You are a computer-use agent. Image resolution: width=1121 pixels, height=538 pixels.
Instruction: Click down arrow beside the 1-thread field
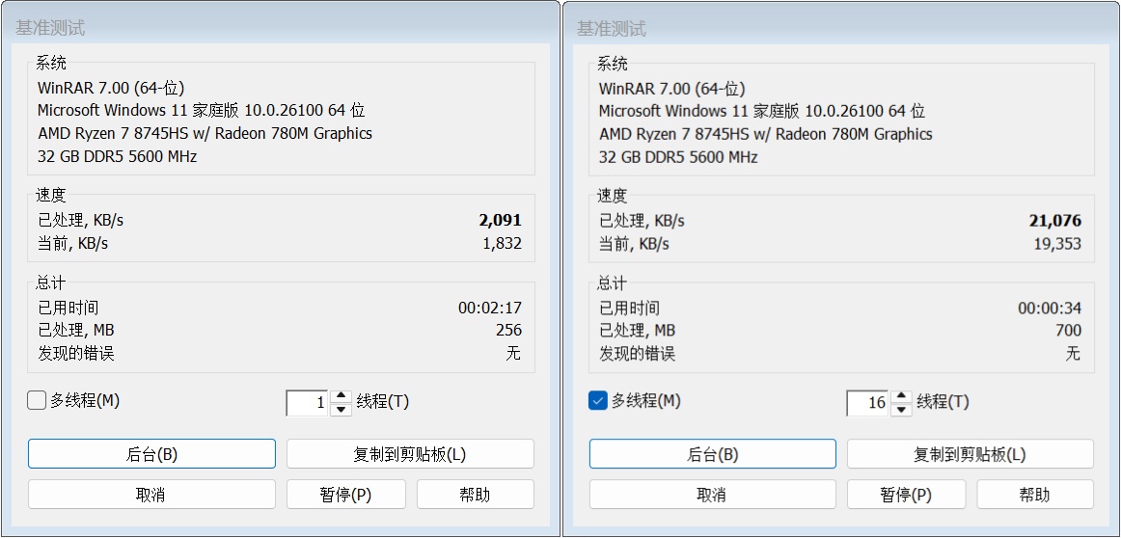pyautogui.click(x=341, y=409)
